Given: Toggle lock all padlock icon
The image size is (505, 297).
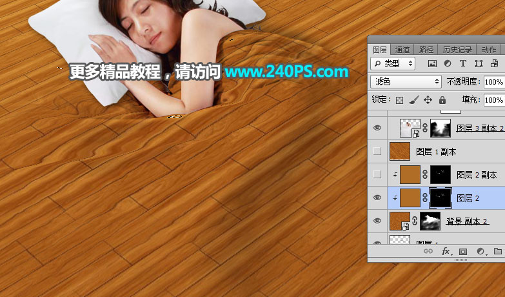Looking at the screenshot, I should 442,100.
